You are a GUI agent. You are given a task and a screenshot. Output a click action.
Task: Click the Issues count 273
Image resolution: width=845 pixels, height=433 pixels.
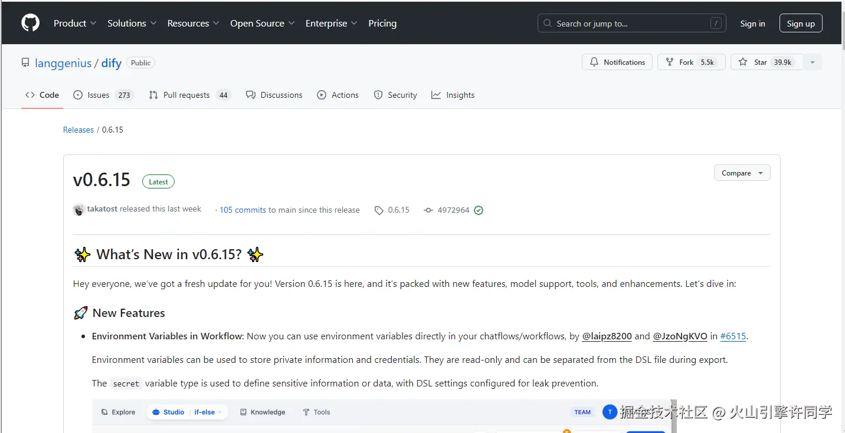click(124, 95)
